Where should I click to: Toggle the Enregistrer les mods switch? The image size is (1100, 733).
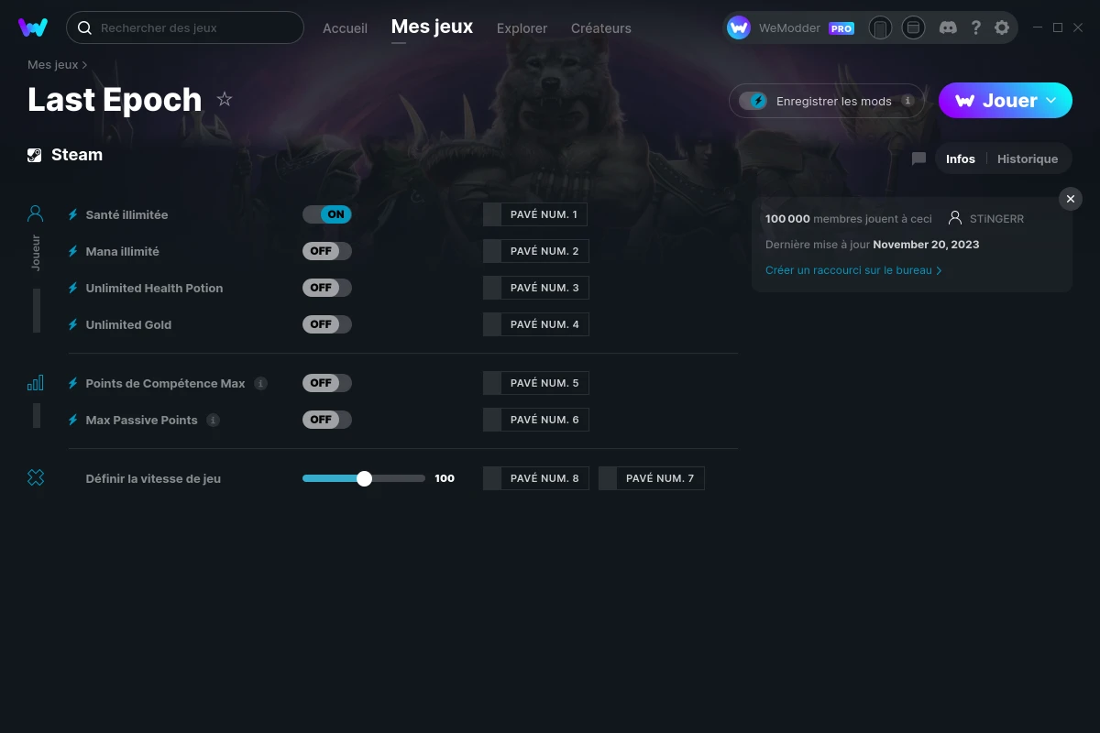point(753,101)
